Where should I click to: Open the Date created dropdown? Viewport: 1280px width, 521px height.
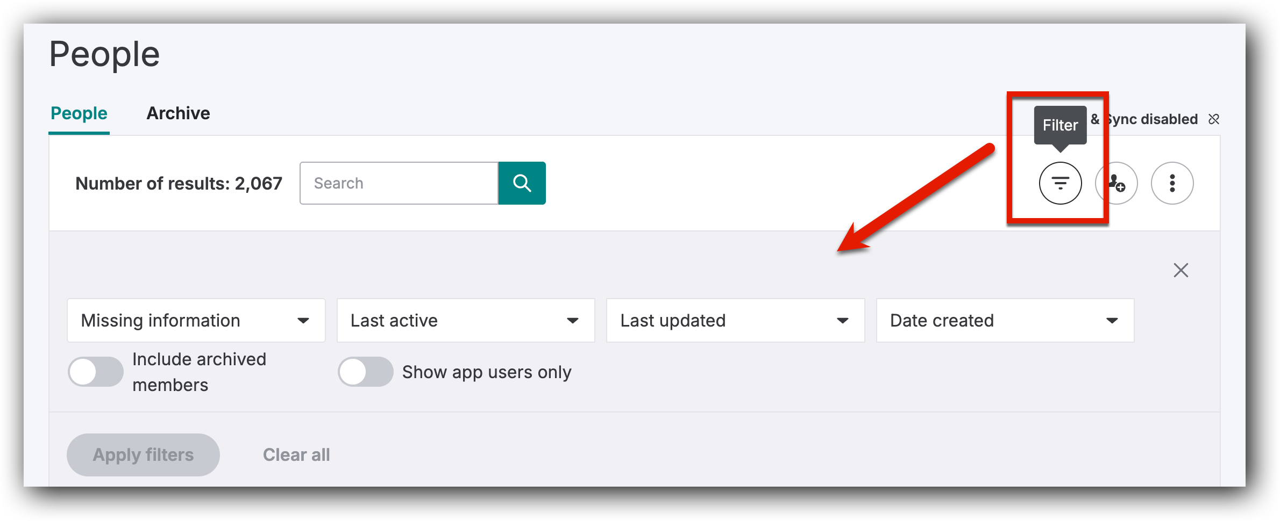(x=1005, y=320)
